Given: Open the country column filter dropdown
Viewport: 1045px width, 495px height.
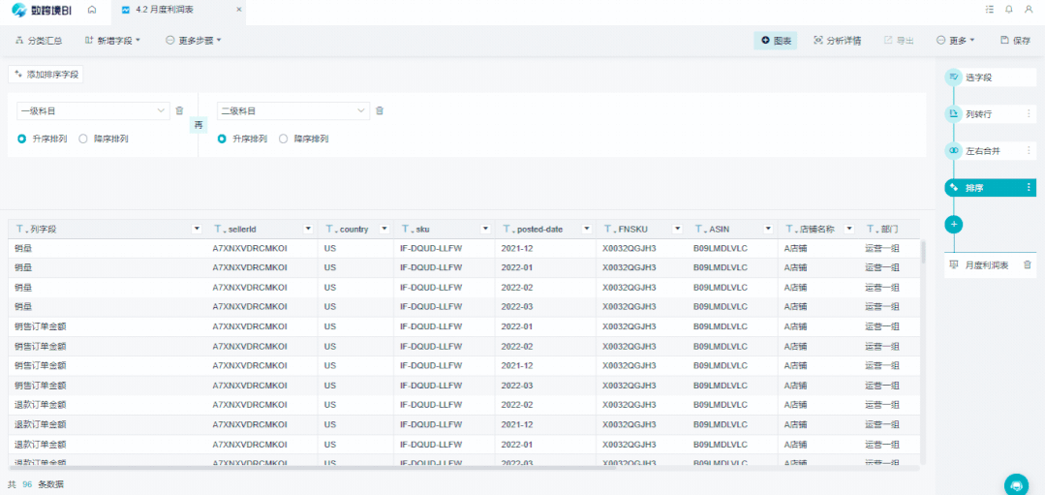Looking at the screenshot, I should 384,229.
